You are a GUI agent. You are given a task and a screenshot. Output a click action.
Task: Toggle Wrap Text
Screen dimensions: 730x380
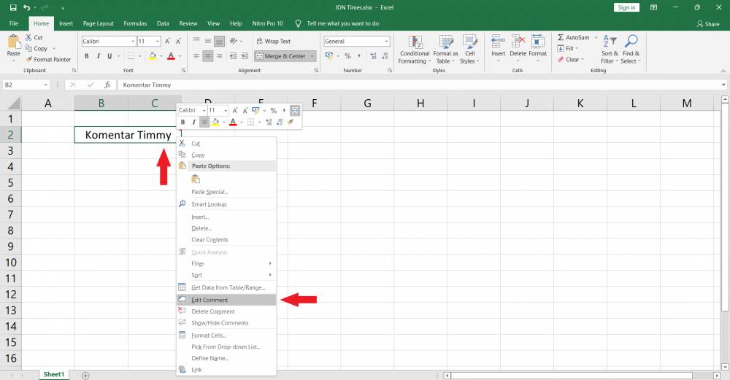click(x=273, y=42)
